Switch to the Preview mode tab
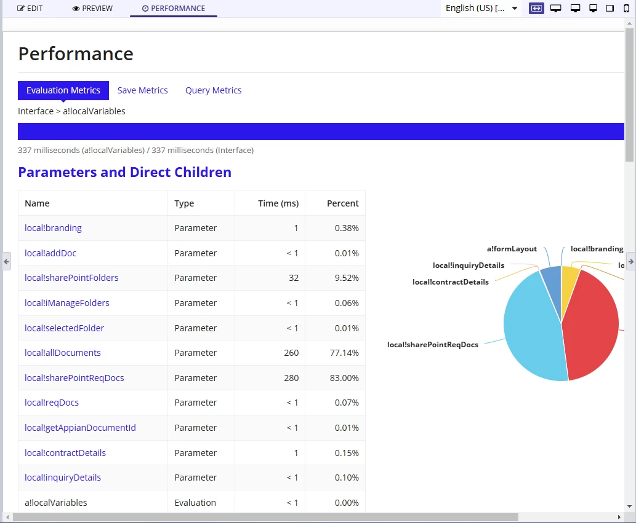 click(92, 8)
